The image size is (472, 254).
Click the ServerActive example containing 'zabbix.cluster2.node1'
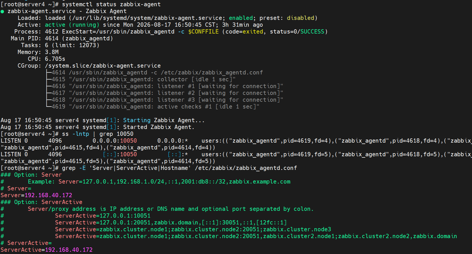pyautogui.click(x=256, y=236)
